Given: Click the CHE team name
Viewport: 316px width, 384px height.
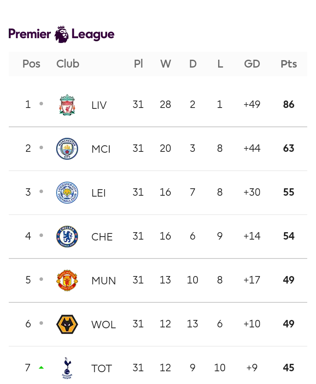Looking at the screenshot, I should (102, 237).
